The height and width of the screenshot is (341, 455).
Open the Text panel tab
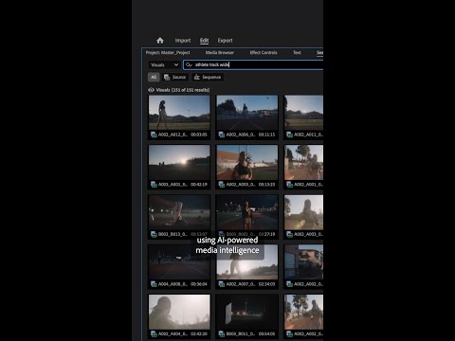pos(297,53)
